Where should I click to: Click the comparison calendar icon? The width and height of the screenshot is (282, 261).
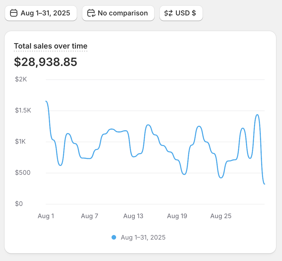91,13
